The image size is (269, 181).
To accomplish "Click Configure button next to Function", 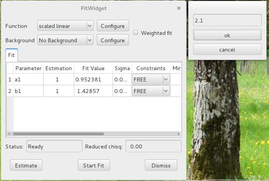I will (x=112, y=26).
